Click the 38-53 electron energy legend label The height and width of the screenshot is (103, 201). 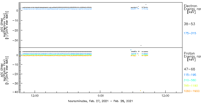click(x=189, y=24)
